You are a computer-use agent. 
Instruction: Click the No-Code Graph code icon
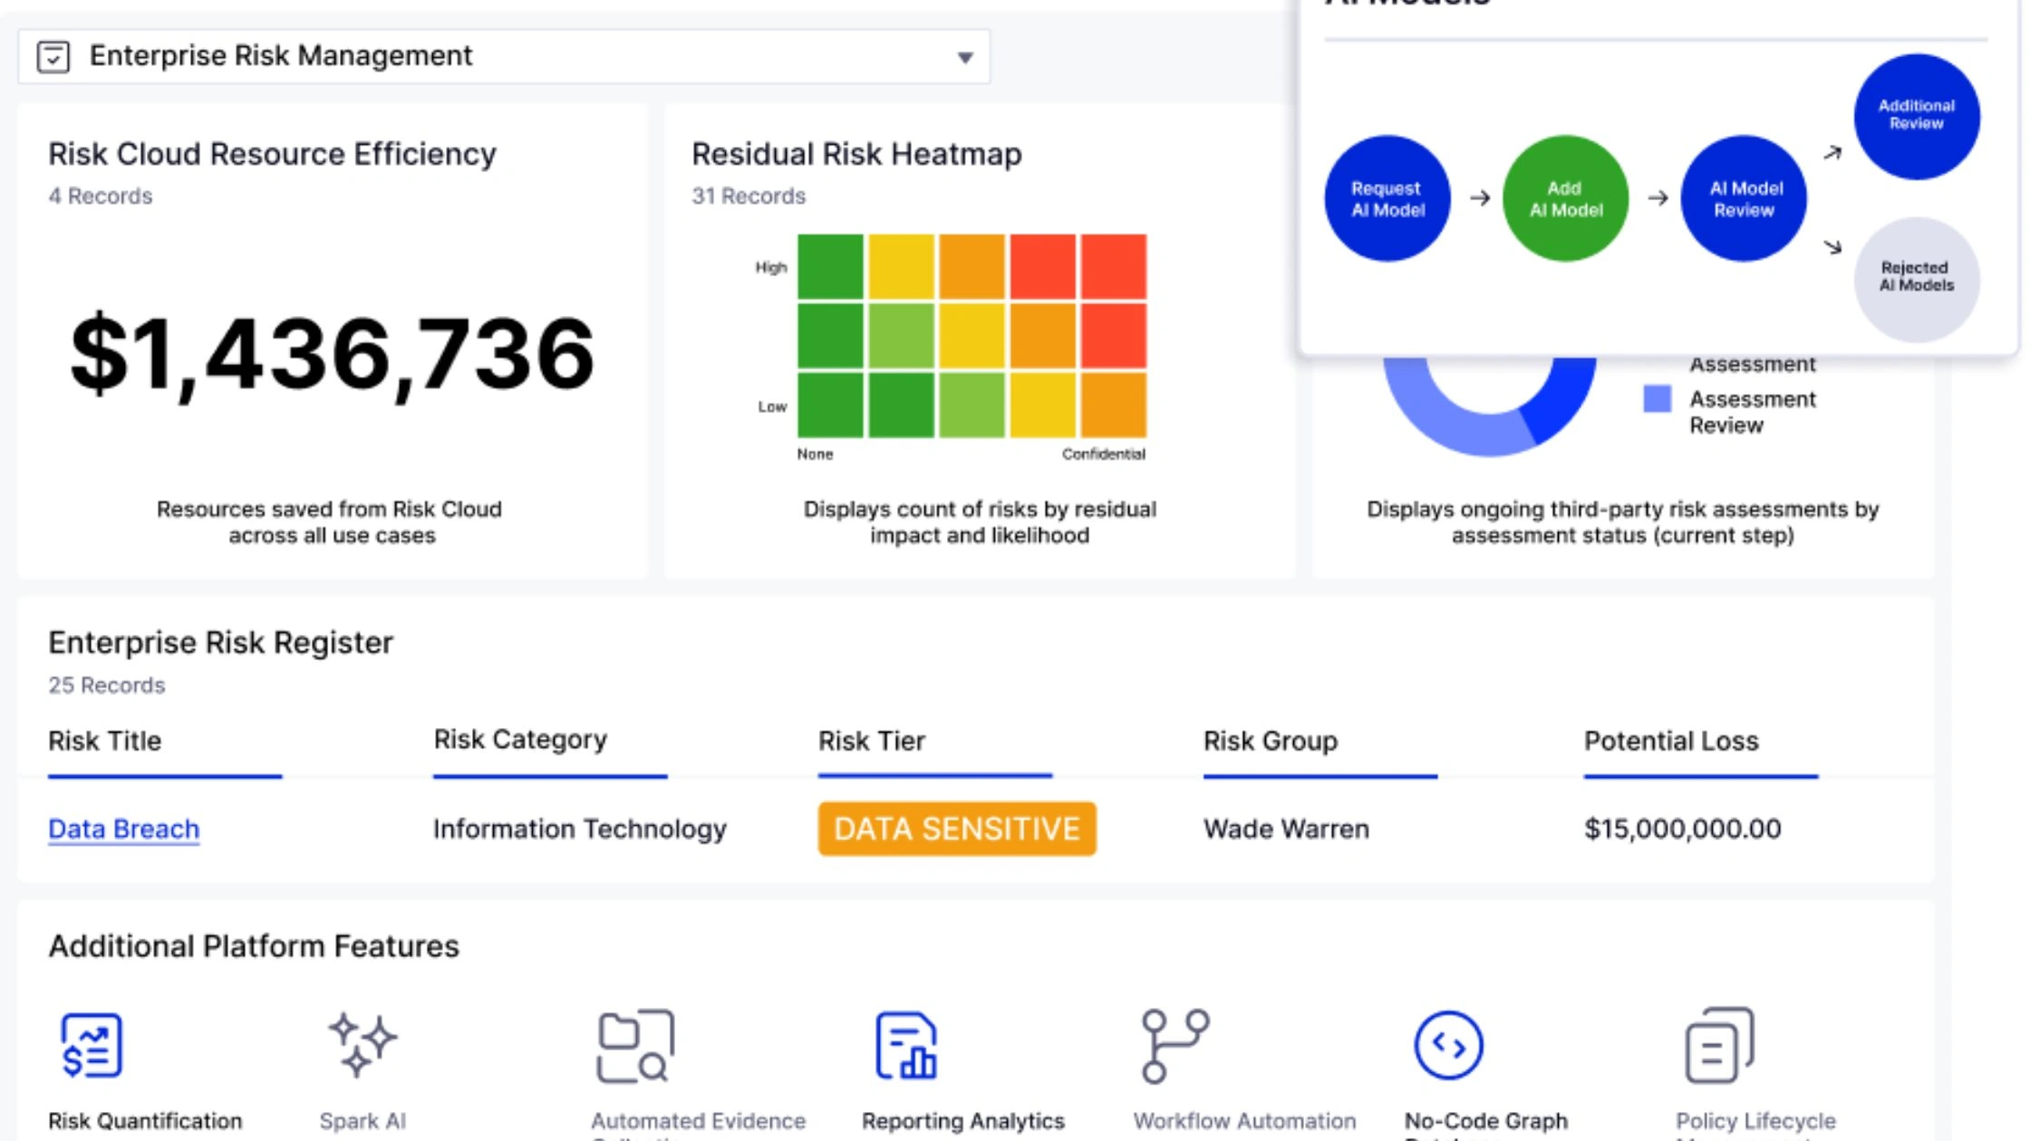(1448, 1046)
